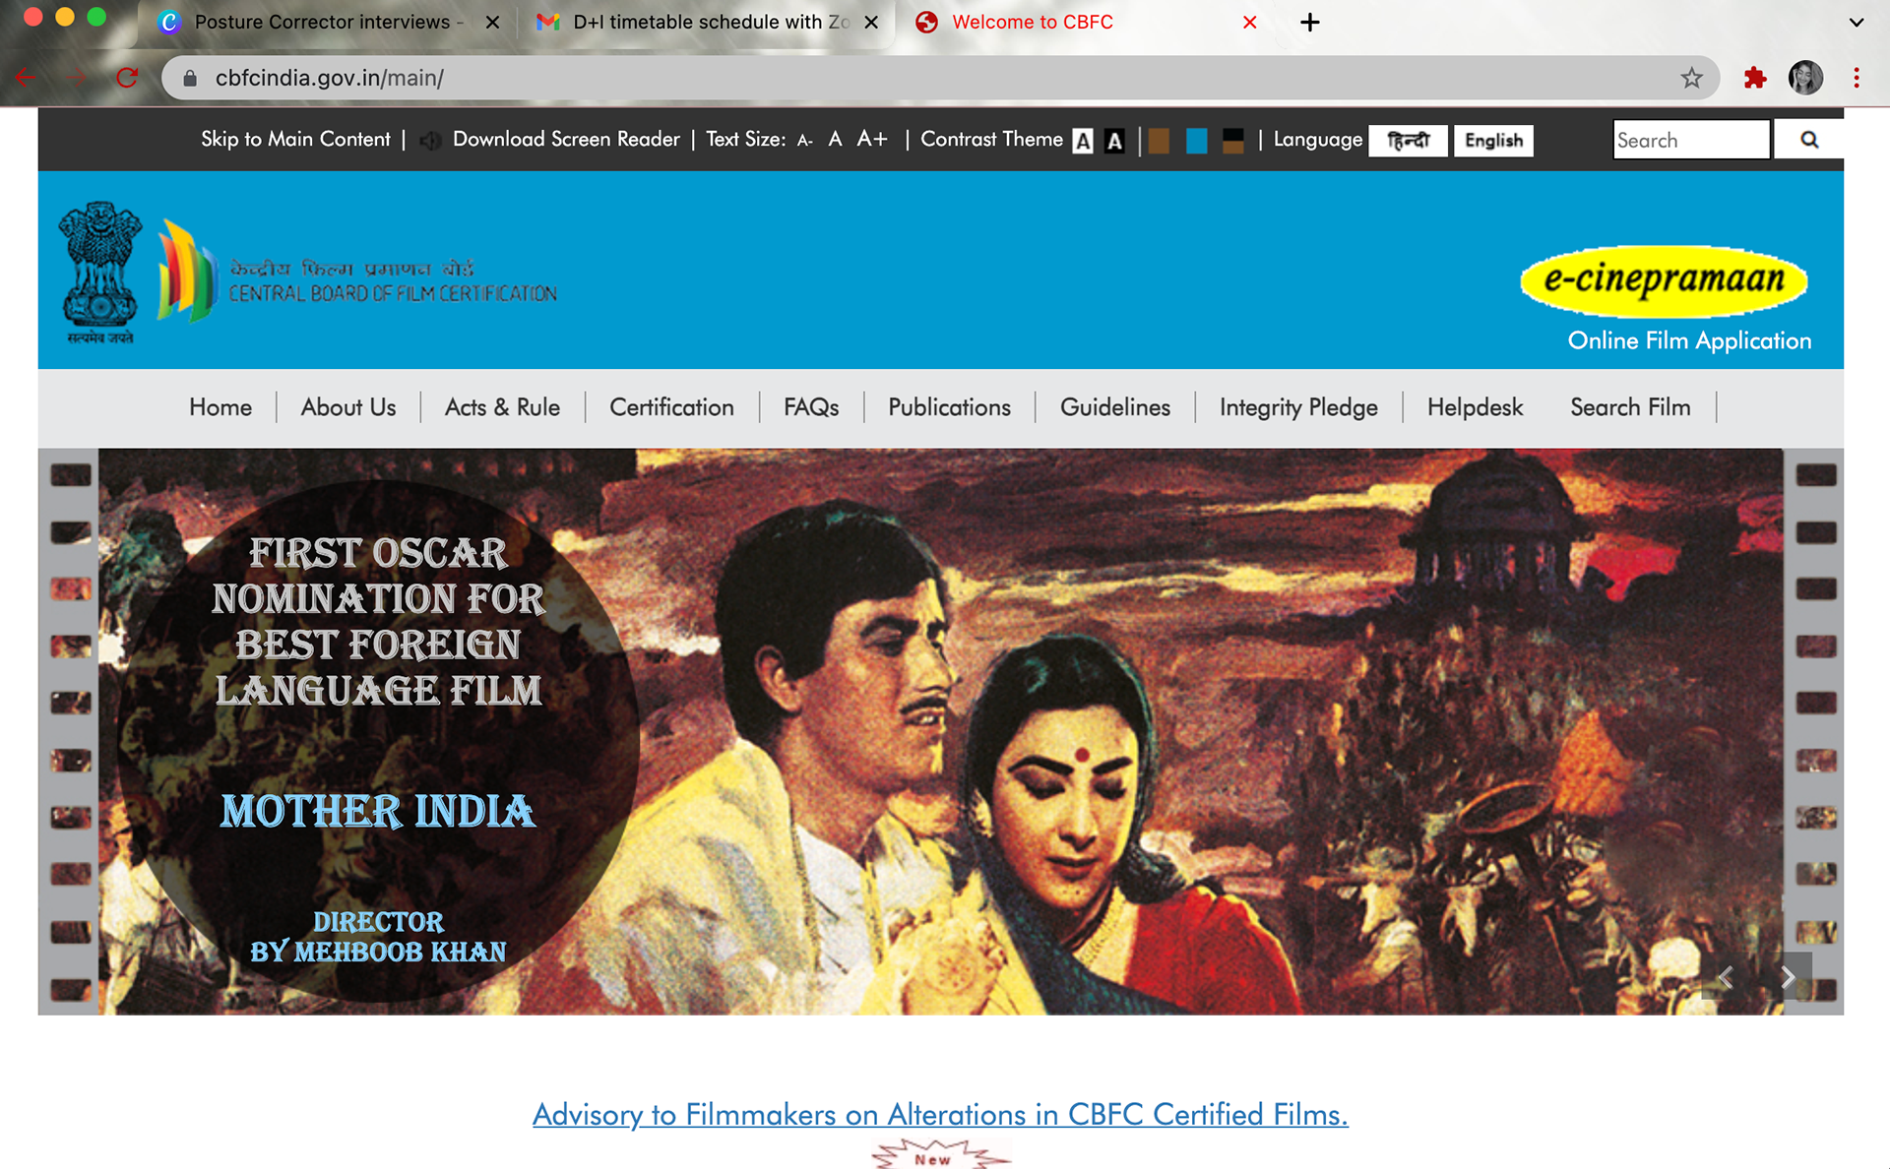Image resolution: width=1890 pixels, height=1169 pixels.
Task: Choose the brown color theme swatch
Action: (1160, 141)
